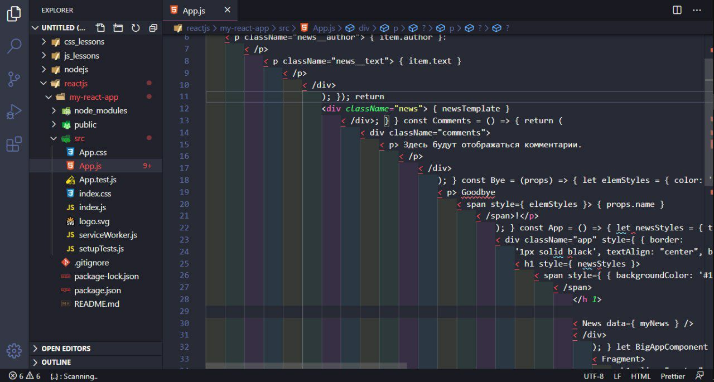Click the New File icon in Explorer
The width and height of the screenshot is (714, 382).
point(100,27)
